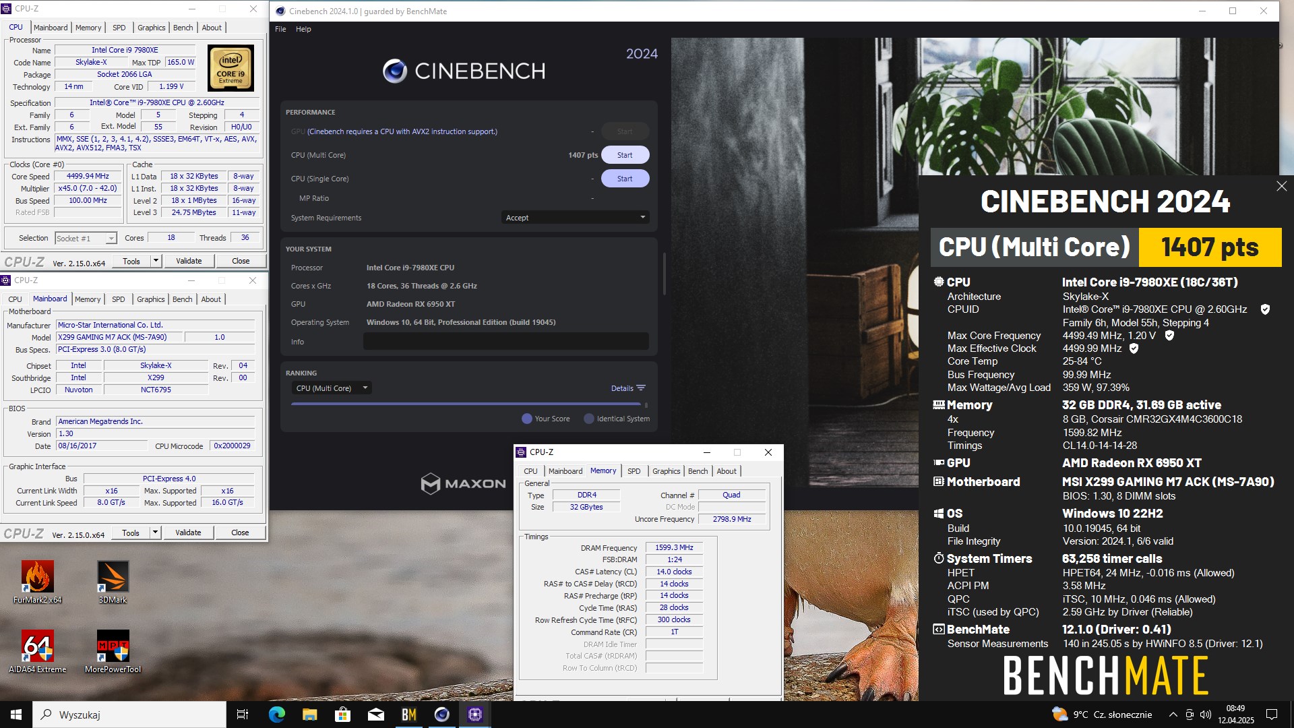Switch to Memory tab in top CPU-Z

pyautogui.click(x=88, y=28)
